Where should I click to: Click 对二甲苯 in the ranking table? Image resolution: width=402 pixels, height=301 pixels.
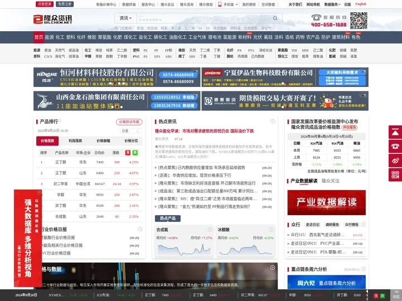point(61,184)
